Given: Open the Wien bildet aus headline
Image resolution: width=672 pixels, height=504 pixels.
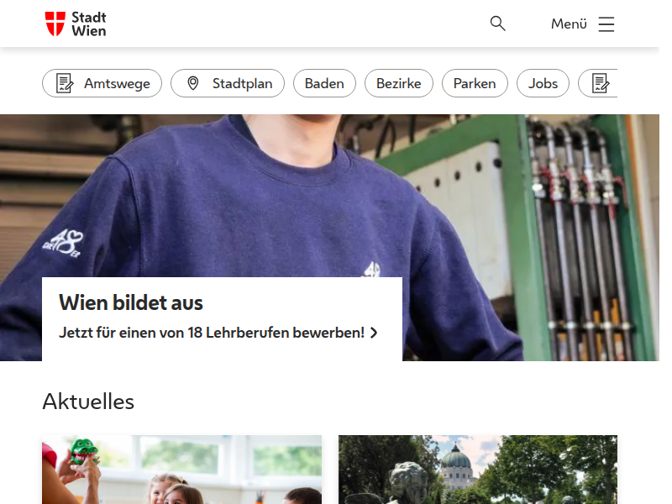Looking at the screenshot, I should click(131, 302).
